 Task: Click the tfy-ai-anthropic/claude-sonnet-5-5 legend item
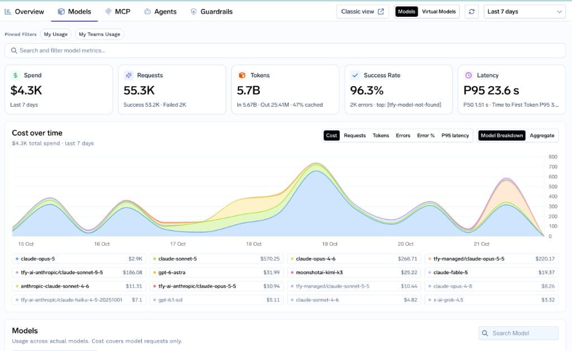(79, 273)
